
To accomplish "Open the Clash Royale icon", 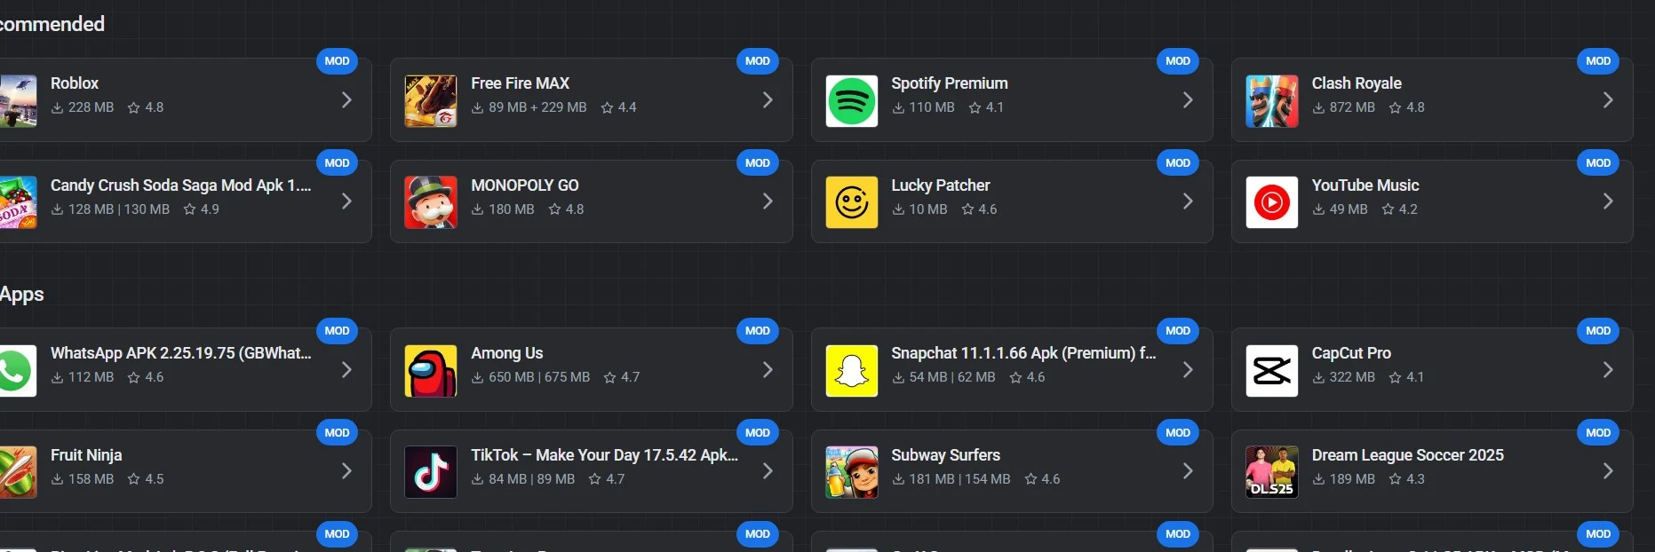I will 1272,101.
